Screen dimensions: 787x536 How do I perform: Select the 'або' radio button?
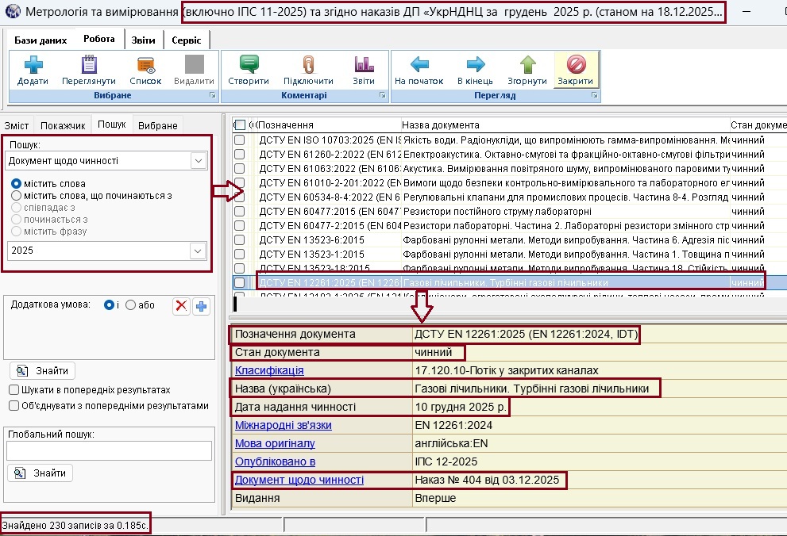pos(130,305)
